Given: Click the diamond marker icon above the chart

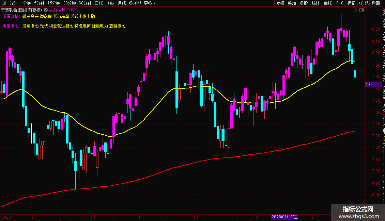Looking at the screenshot, I should coord(355,10).
